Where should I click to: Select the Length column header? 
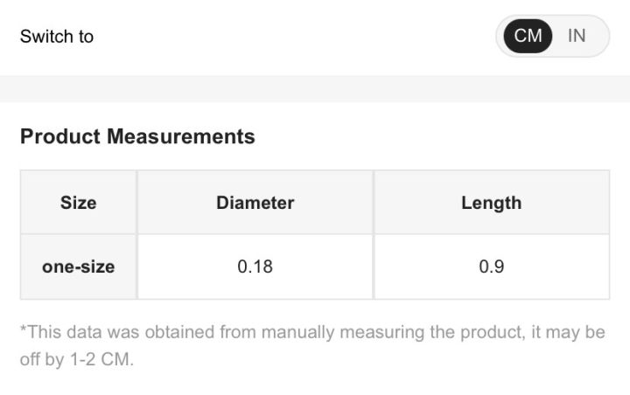[x=491, y=203]
